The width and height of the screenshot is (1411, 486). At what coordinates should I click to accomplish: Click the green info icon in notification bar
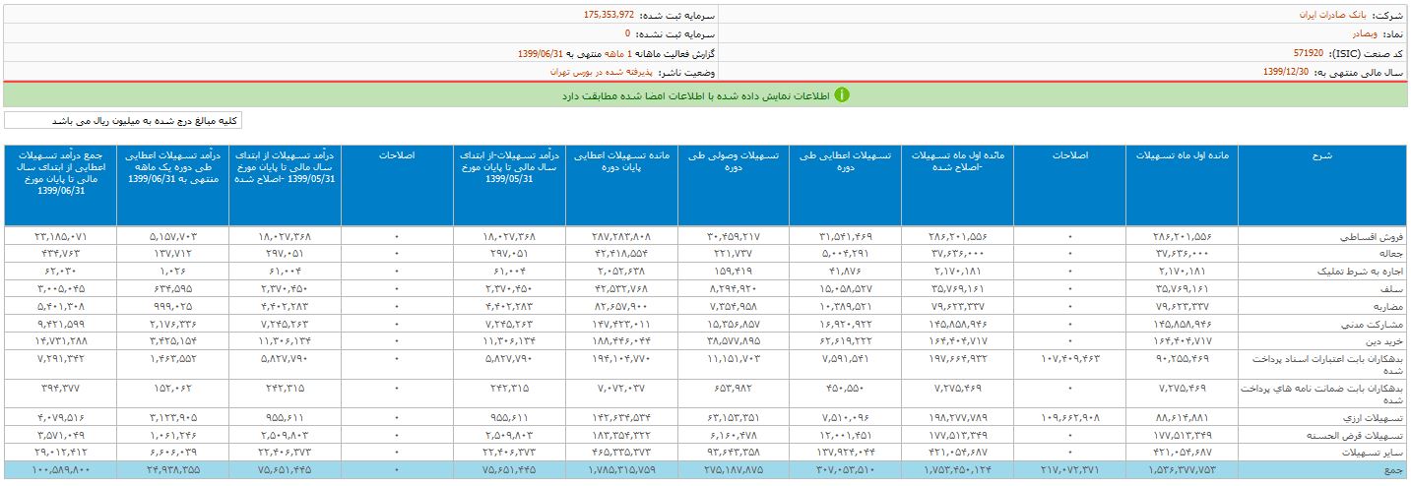(842, 95)
